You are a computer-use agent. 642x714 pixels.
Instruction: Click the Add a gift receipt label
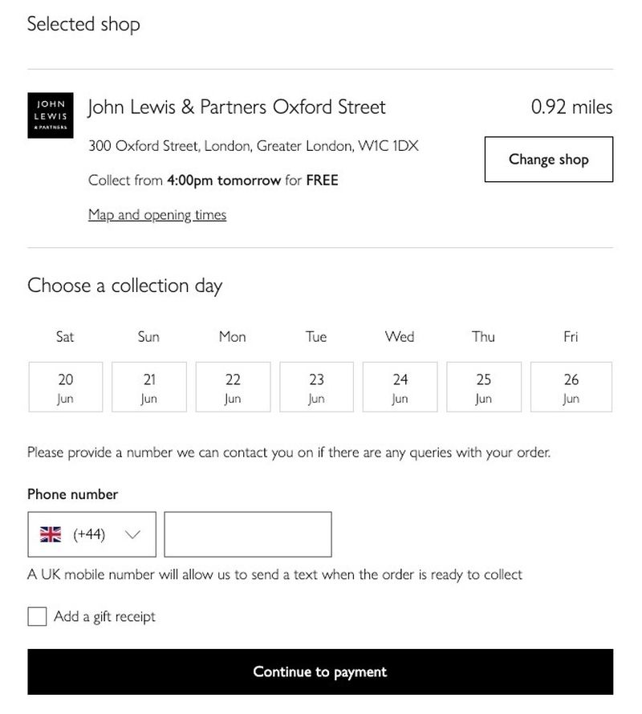104,616
